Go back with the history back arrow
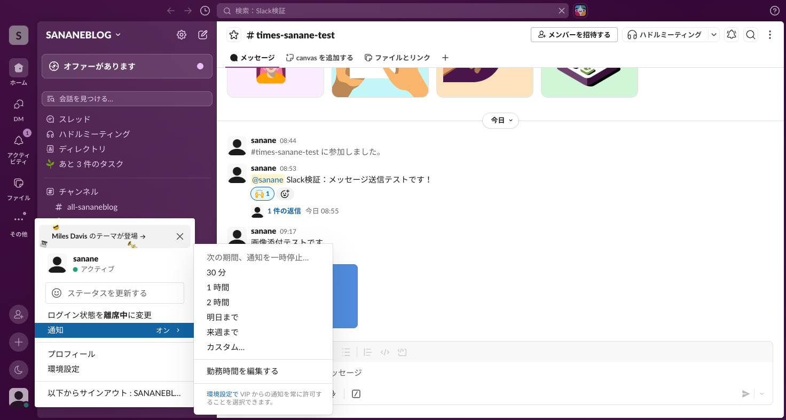 (171, 11)
